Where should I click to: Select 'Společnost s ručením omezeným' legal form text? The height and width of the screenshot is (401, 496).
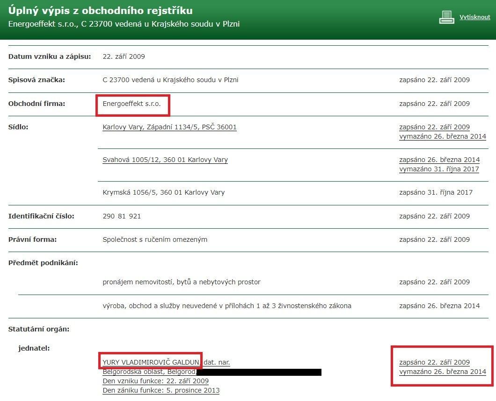(155, 239)
